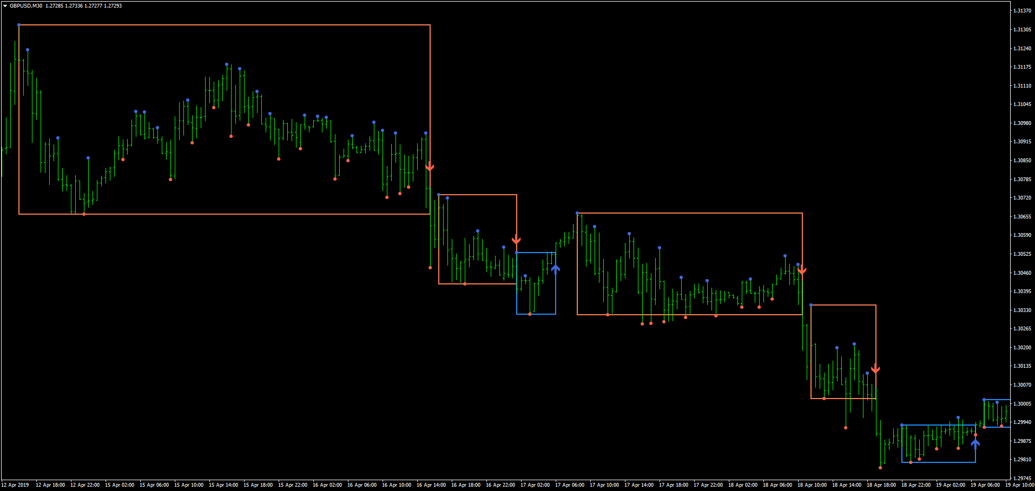
Task: Click the 17 Apr 10:00 time label
Action: pyautogui.click(x=604, y=485)
